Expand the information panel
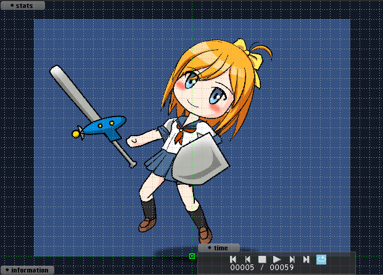 click(x=27, y=270)
